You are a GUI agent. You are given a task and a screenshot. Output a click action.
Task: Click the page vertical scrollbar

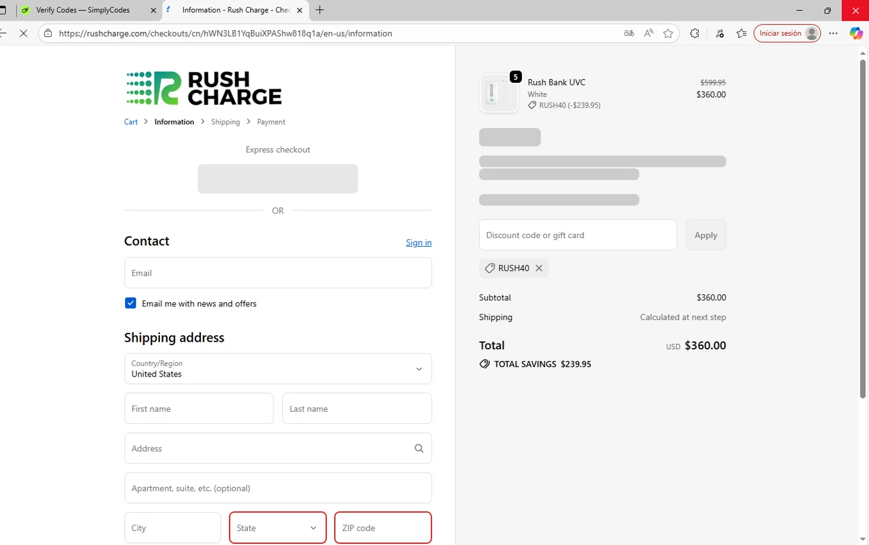click(x=863, y=229)
